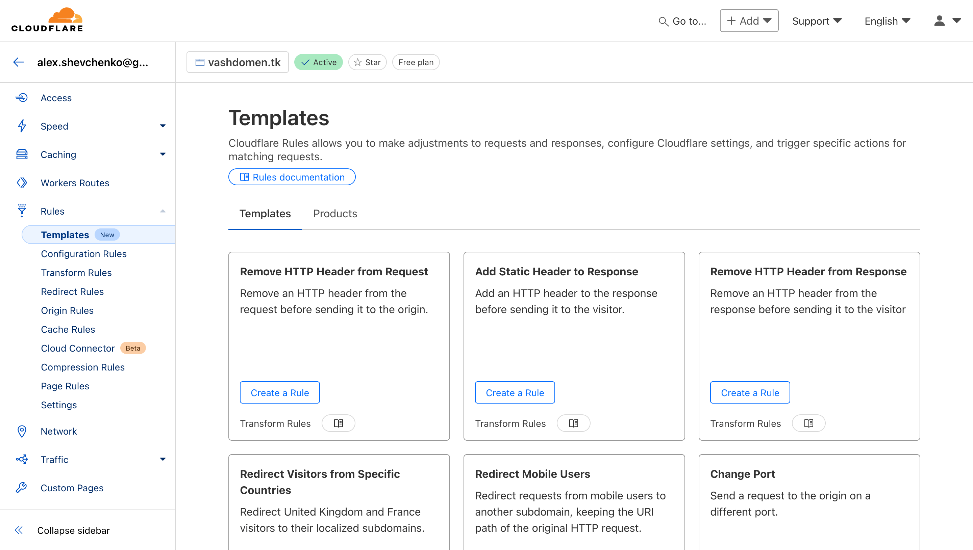Click Create a Rule for Remove HTTP Header
Viewport: 973px width, 550px height.
click(280, 392)
